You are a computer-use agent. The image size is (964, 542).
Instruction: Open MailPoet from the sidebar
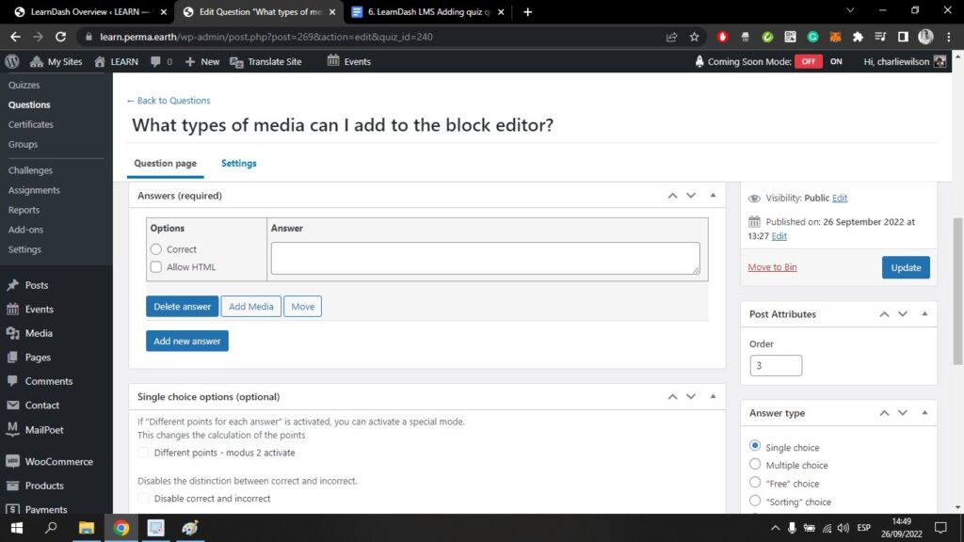[x=38, y=429]
